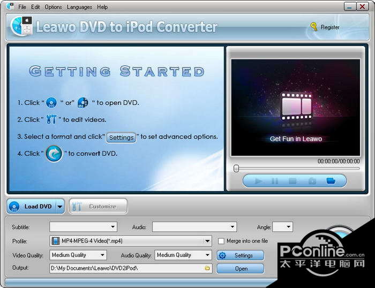This screenshot has height=288, width=375.
Task: Click the Pause button in the preview player
Action: pyautogui.click(x=275, y=181)
